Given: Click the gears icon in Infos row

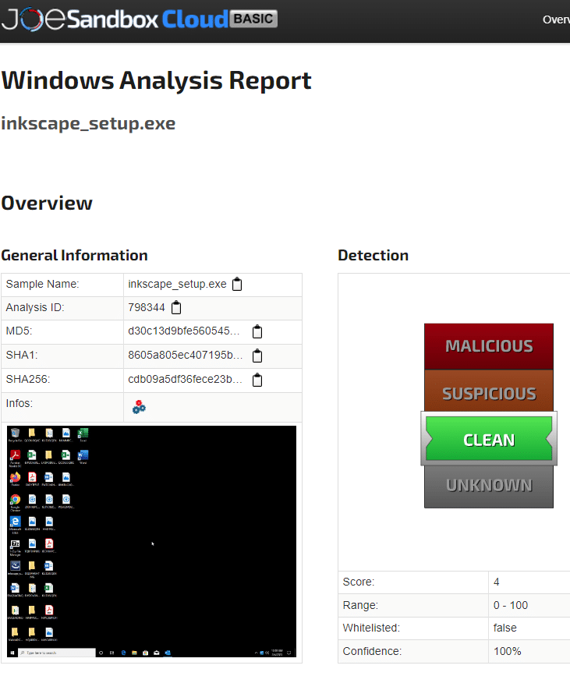Looking at the screenshot, I should pyautogui.click(x=139, y=407).
